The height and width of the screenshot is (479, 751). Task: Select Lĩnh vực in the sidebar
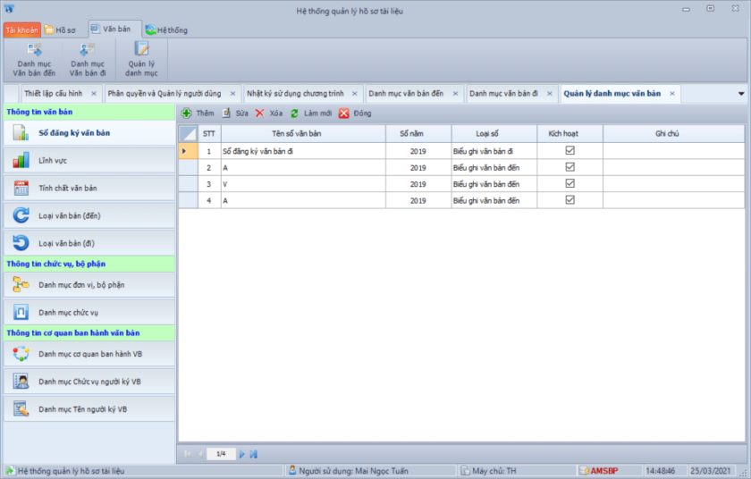(x=88, y=161)
